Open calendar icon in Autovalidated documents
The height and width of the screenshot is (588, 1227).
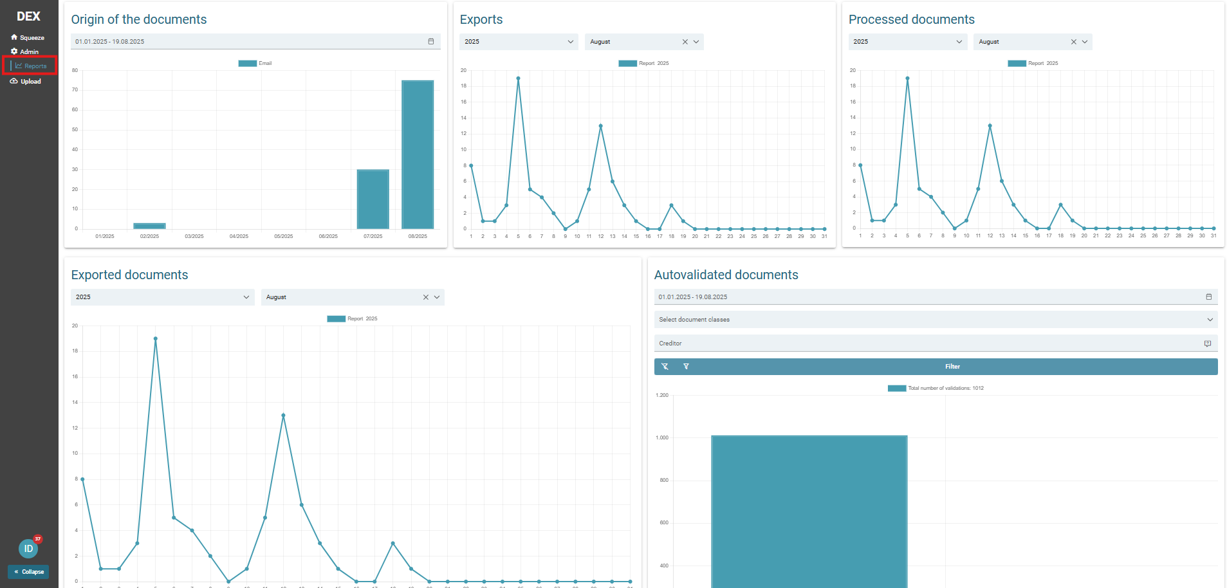point(1208,297)
